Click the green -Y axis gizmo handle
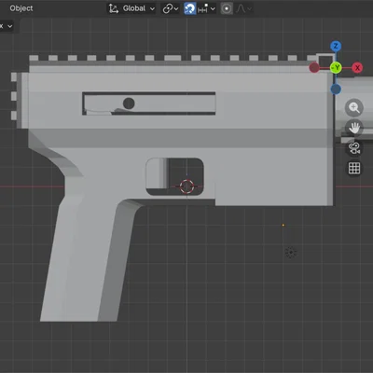Viewport: 373px width, 373px height. (336, 68)
